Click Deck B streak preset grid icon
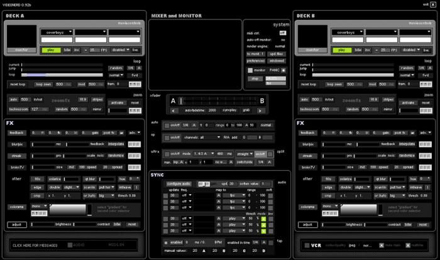This screenshot has height=260, width=440. tap(425, 156)
